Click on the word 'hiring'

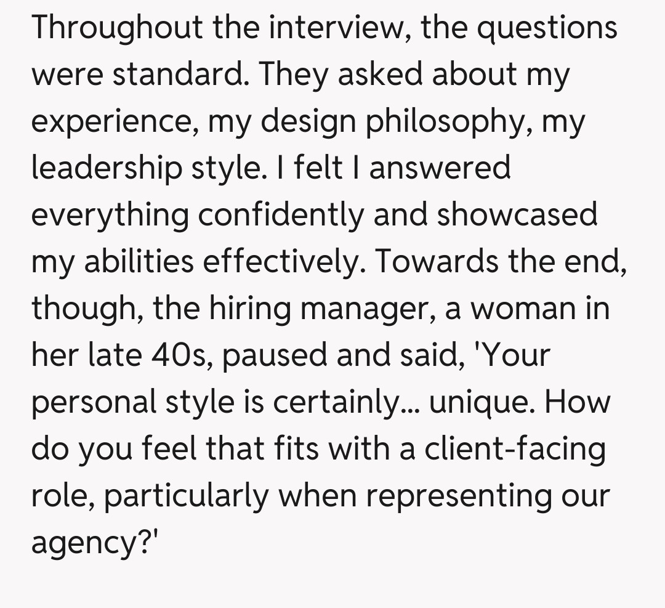[x=253, y=309]
